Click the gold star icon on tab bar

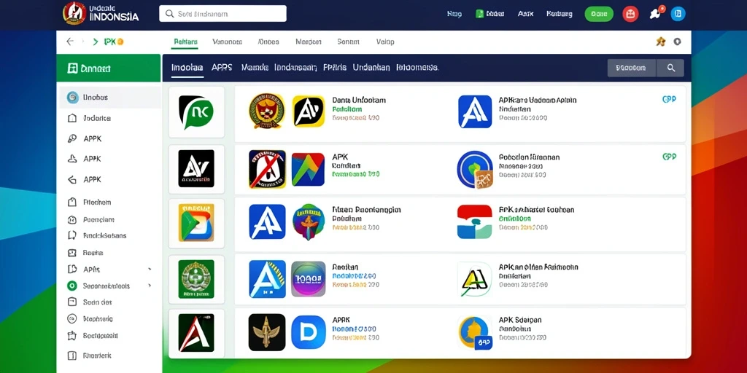click(661, 42)
